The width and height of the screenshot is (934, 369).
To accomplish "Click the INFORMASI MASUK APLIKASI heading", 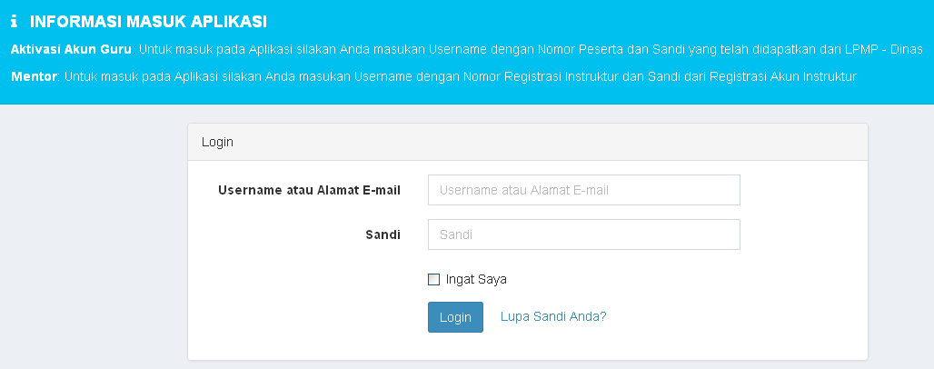I will pyautogui.click(x=148, y=22).
